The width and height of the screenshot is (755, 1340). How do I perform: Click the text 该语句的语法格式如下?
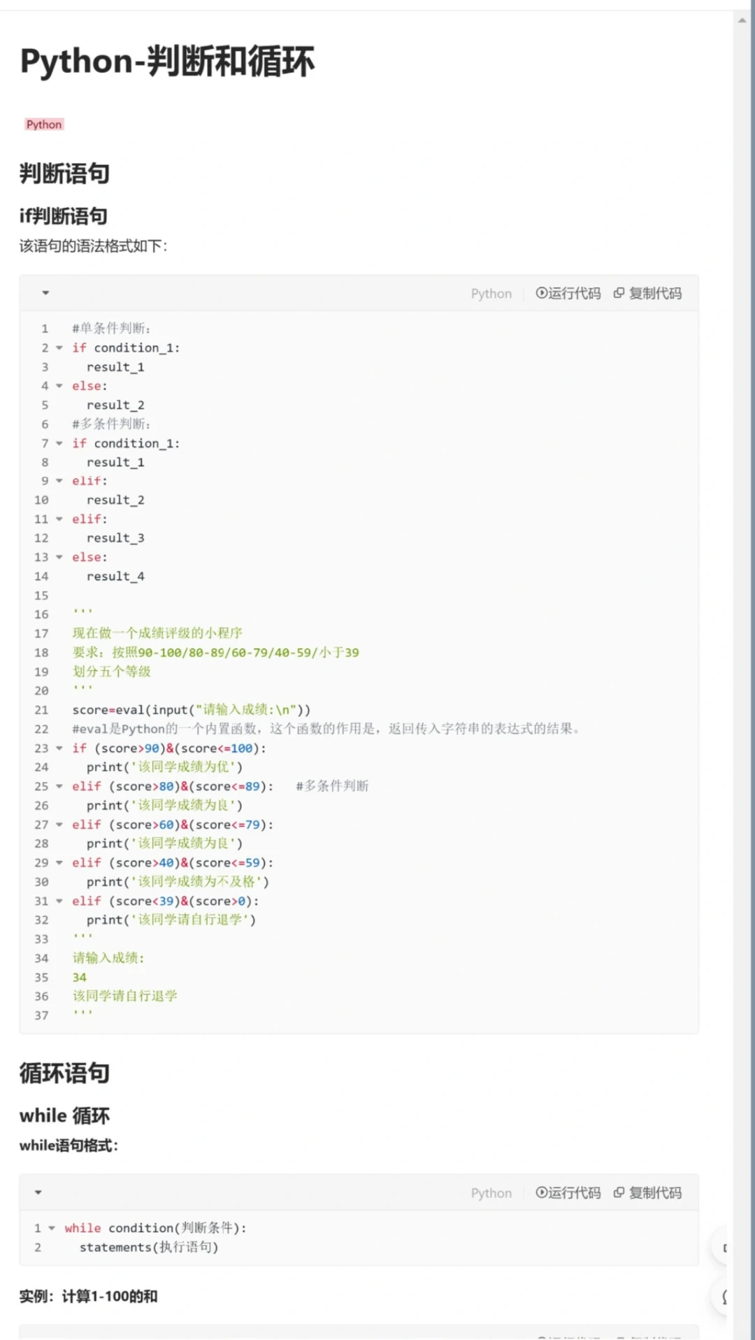[93, 246]
